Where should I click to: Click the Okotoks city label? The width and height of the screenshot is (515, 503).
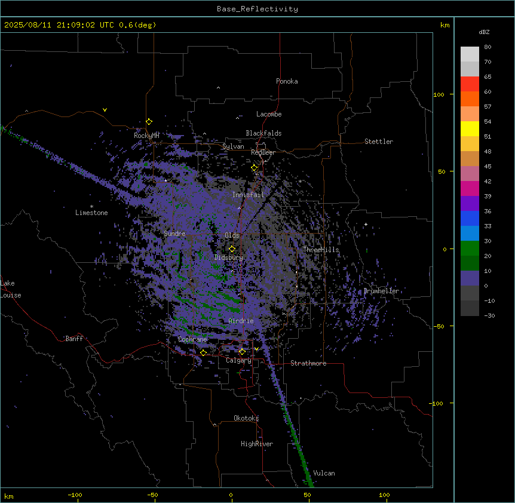[x=246, y=418]
